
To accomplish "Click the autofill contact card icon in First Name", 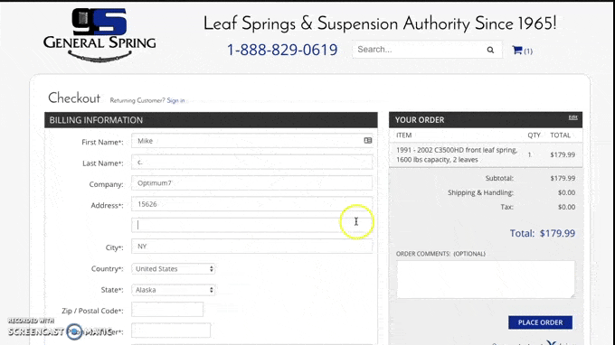I will 367,140.
